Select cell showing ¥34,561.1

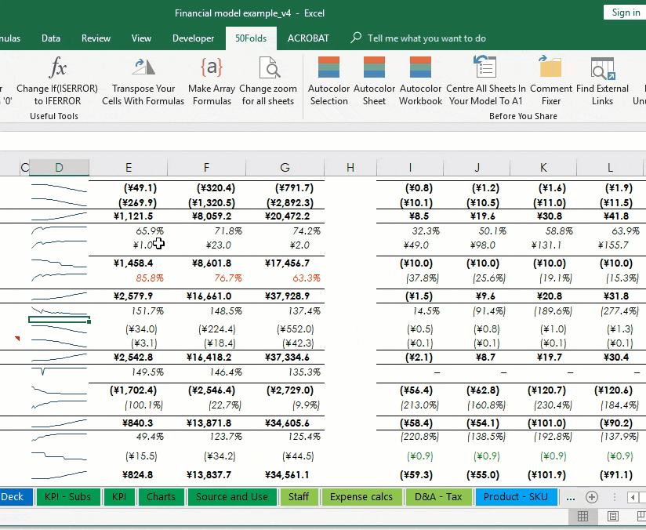pyautogui.click(x=285, y=475)
